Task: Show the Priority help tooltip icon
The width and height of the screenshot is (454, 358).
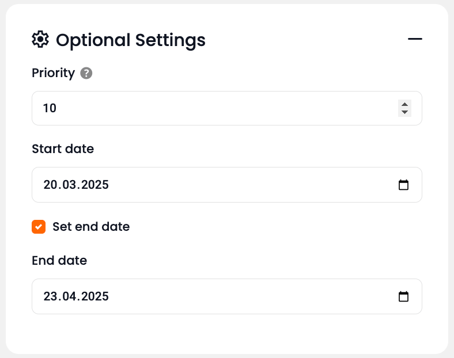Action: [x=86, y=73]
